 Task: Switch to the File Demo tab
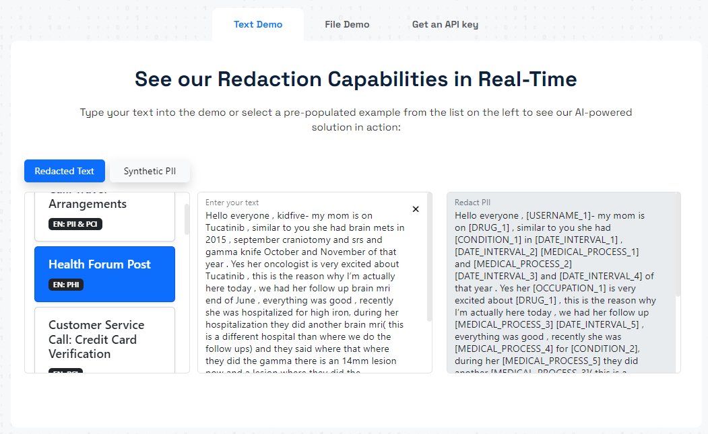[347, 24]
